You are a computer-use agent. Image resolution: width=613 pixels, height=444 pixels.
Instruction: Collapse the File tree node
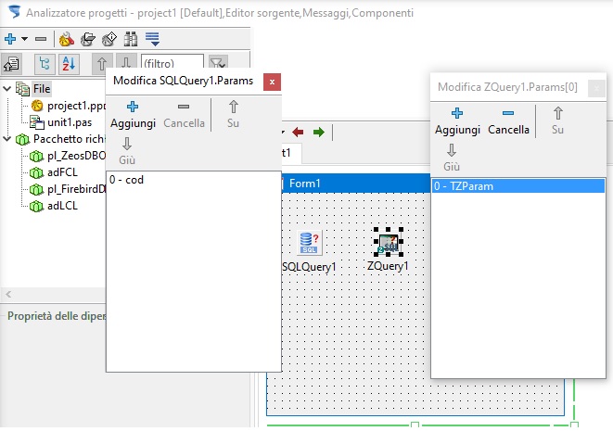(6, 89)
